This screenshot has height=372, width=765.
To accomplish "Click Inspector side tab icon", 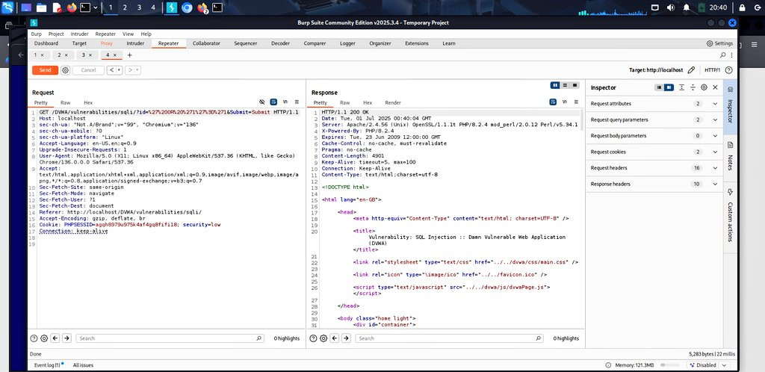I will [731, 89].
